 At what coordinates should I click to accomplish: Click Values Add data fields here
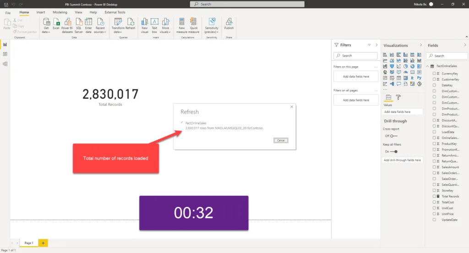[402, 112]
